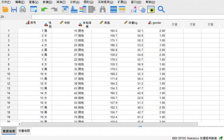Open the Variables info icon
Viewport: 224px width, 140px height.
(x=83, y=10)
